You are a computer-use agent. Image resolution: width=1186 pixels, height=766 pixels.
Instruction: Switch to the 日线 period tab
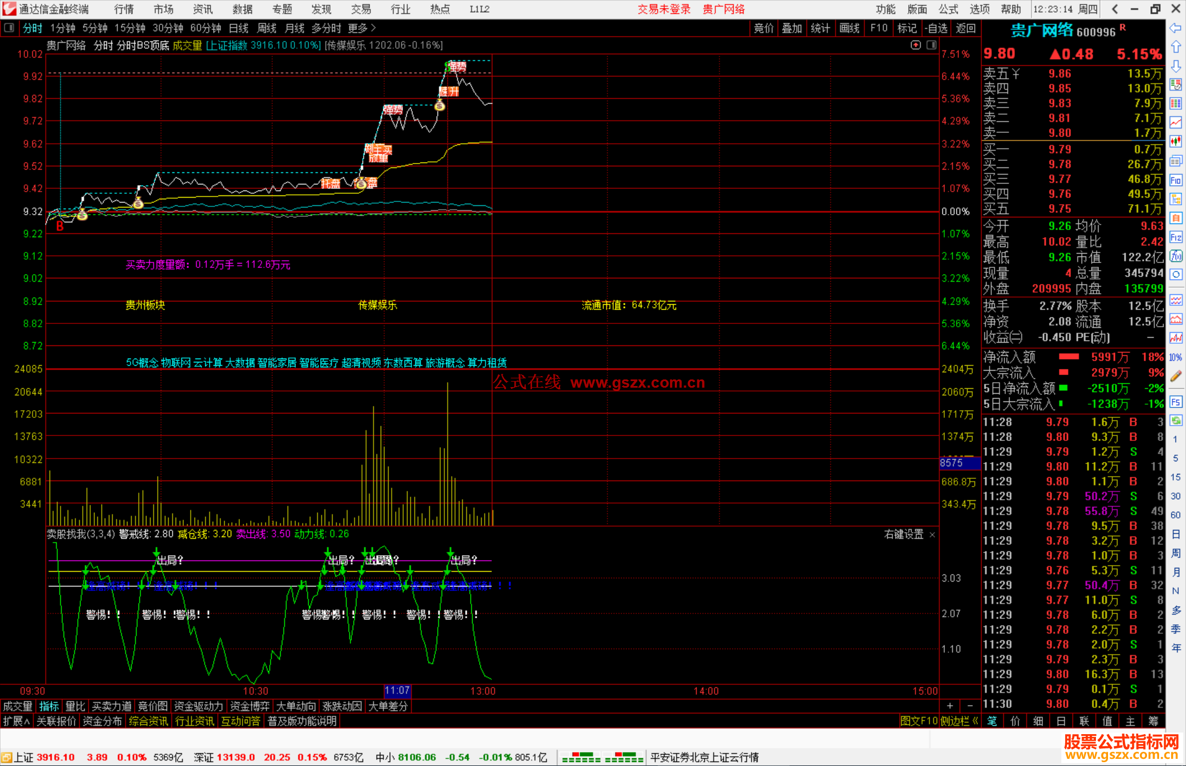point(238,28)
